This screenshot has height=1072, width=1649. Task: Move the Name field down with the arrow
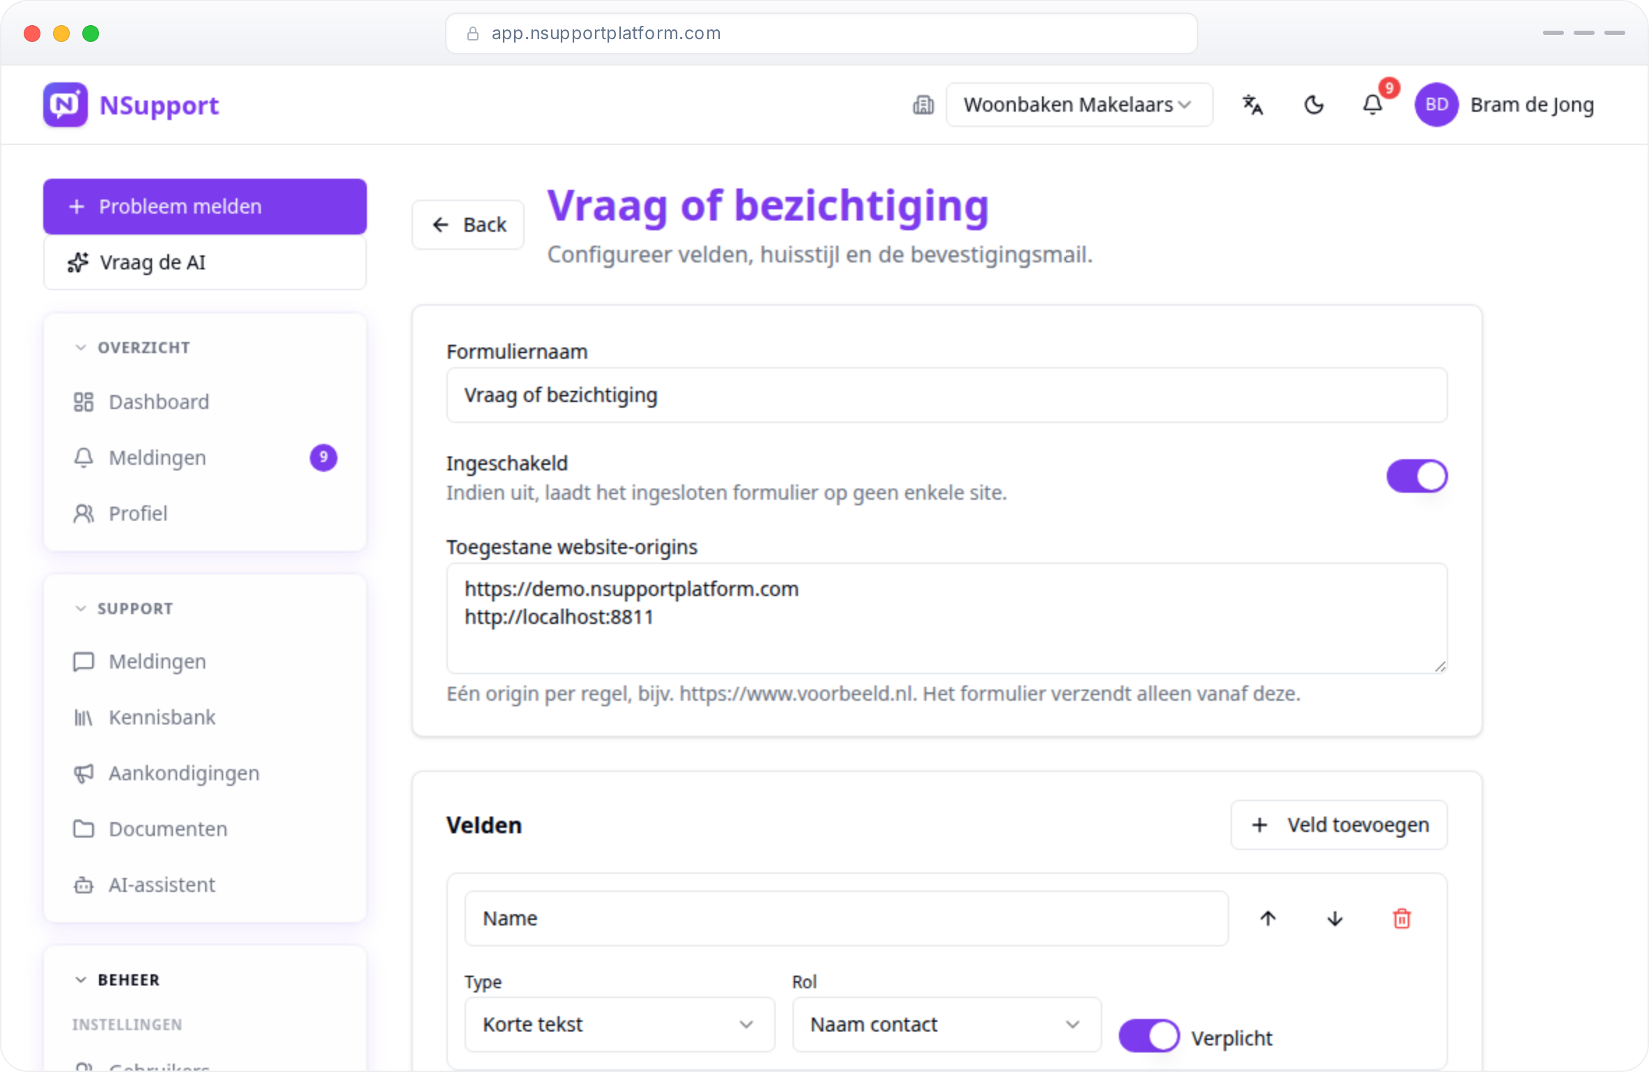tap(1335, 918)
